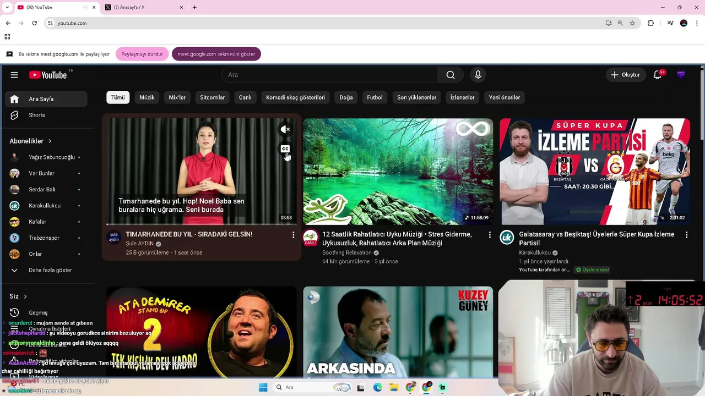Select the Tümü filter chip

[x=118, y=97]
